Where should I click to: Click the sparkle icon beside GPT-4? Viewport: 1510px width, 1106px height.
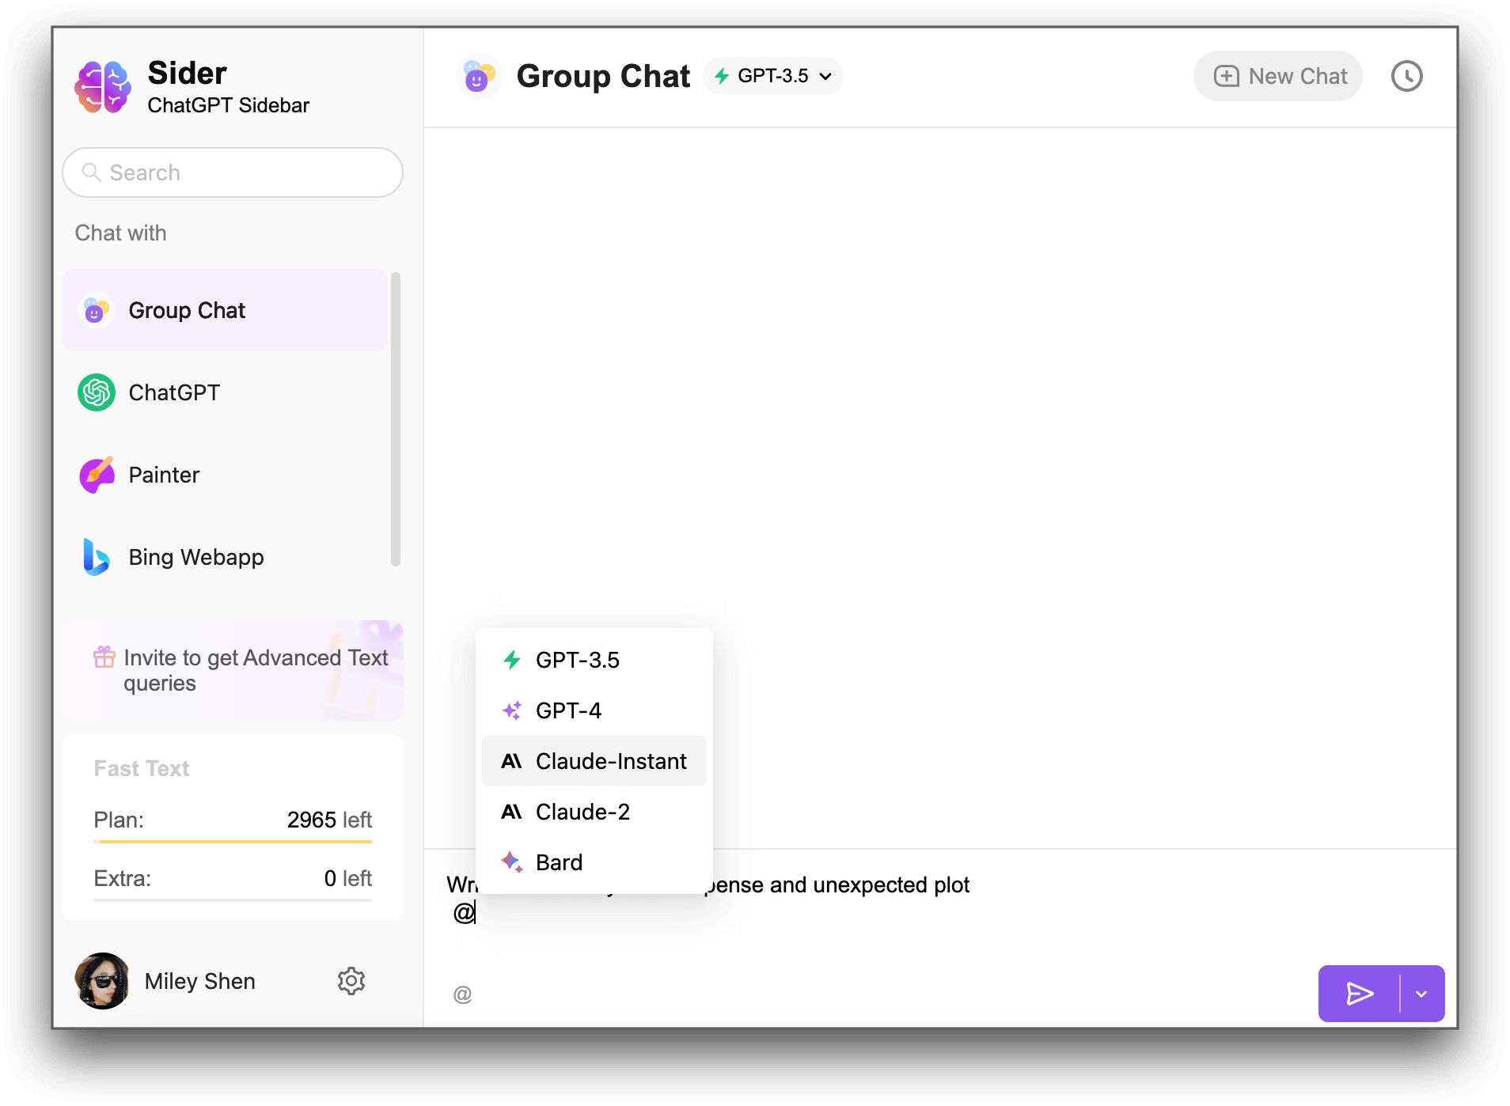512,710
